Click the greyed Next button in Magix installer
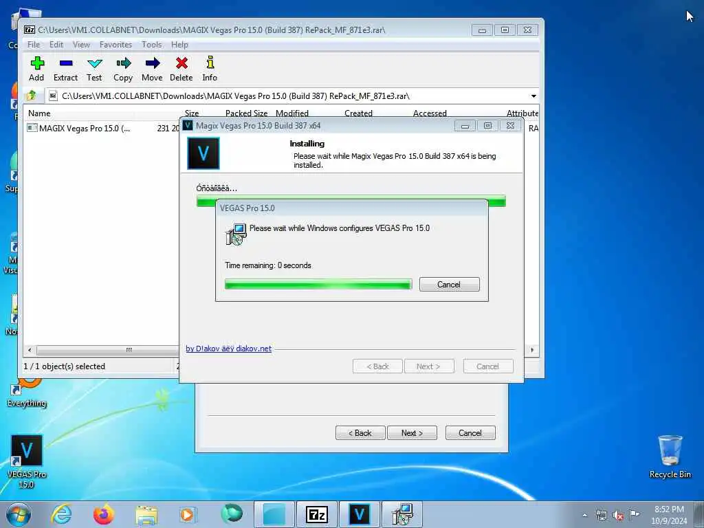 click(x=429, y=366)
